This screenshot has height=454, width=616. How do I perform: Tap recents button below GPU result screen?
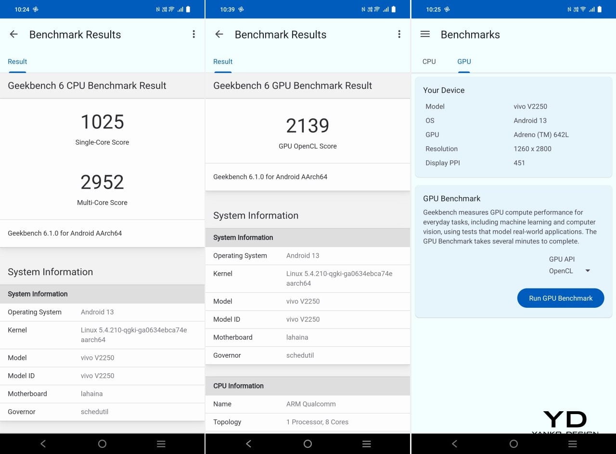coord(367,444)
